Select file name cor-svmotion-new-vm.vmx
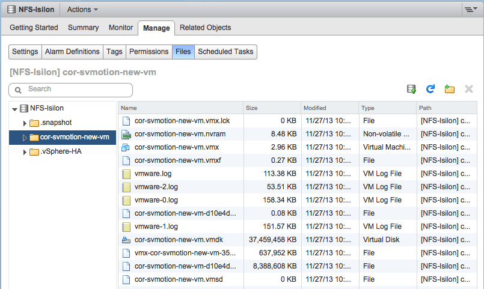484x289 pixels. point(177,147)
